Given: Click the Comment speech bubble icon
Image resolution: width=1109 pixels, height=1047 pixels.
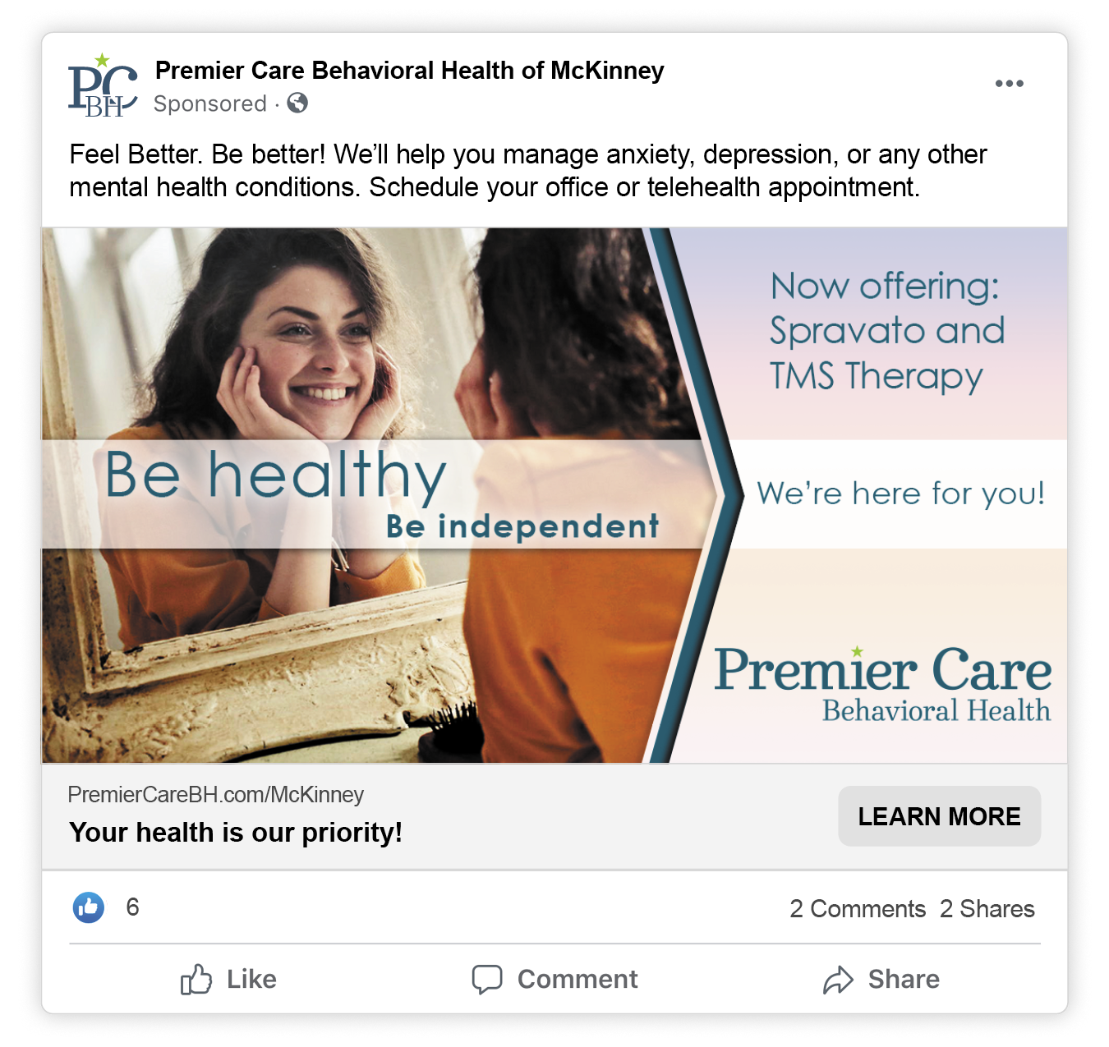Looking at the screenshot, I should (487, 979).
